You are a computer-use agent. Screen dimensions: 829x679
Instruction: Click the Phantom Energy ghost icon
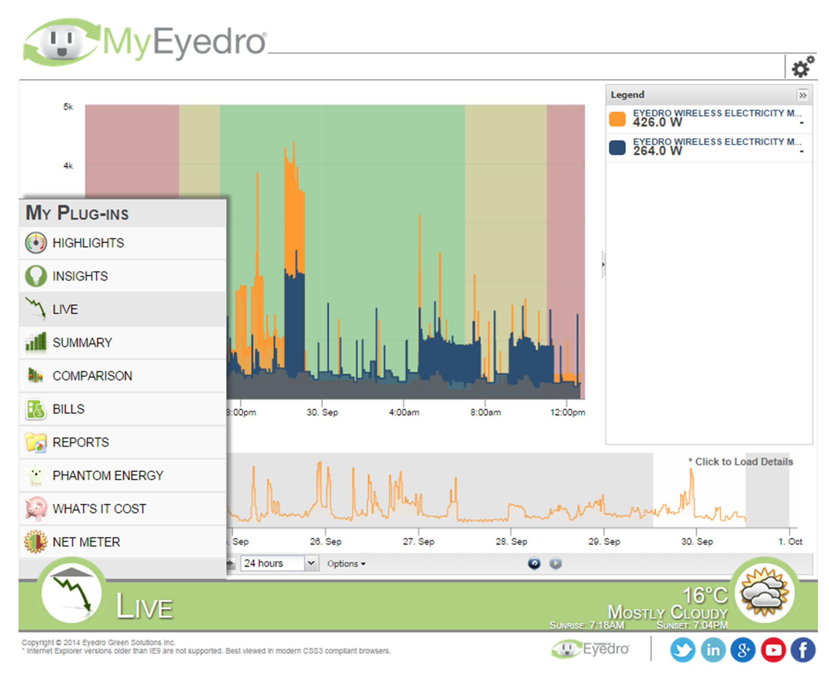[x=36, y=476]
